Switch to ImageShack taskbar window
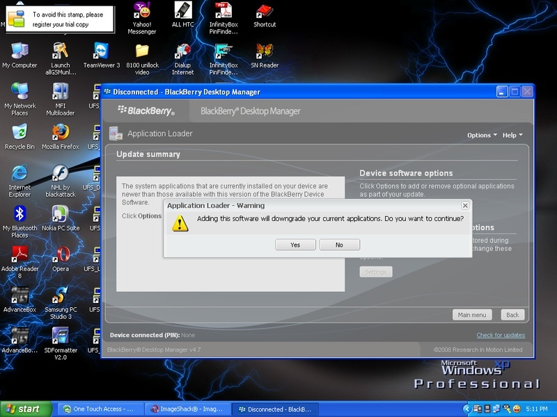The width and height of the screenshot is (557, 417). click(187, 409)
